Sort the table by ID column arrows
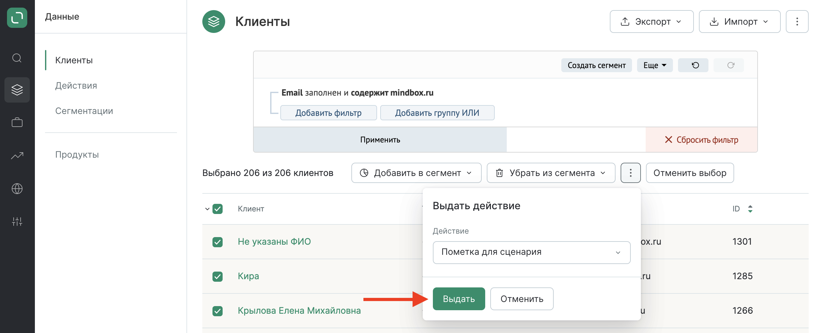Viewport: 815px width, 333px height. tap(750, 209)
